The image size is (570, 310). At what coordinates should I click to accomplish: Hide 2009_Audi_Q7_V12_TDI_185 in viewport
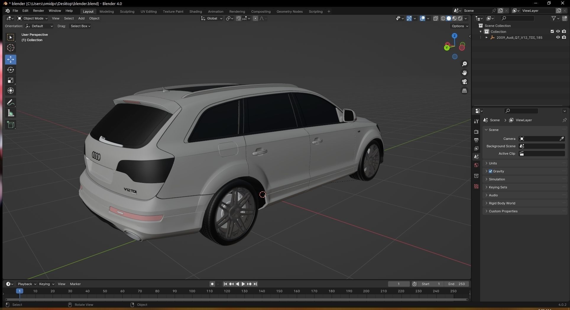558,37
